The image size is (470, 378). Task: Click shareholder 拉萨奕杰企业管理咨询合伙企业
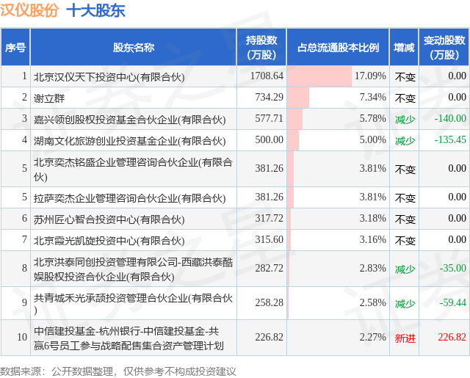pos(129,198)
